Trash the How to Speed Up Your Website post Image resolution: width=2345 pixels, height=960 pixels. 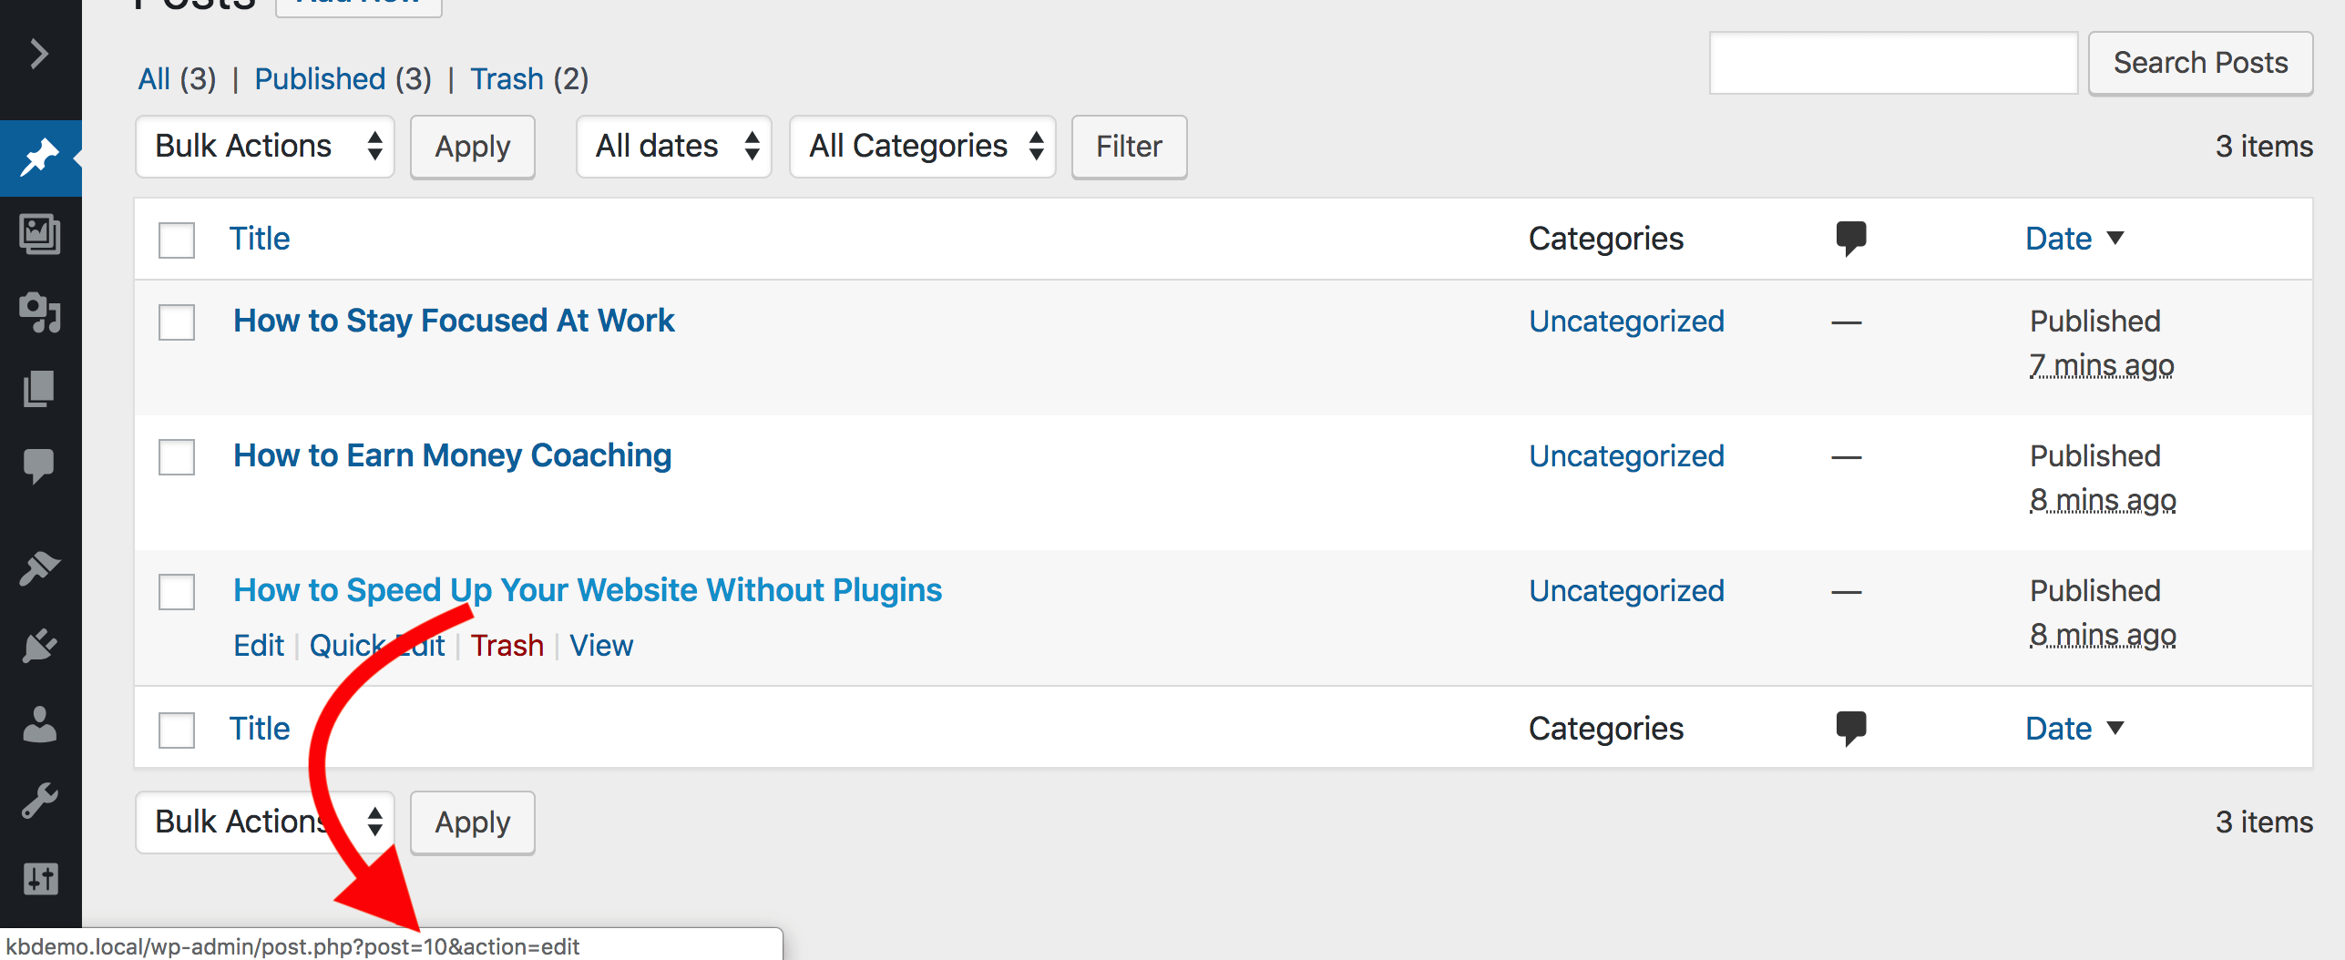pos(507,645)
